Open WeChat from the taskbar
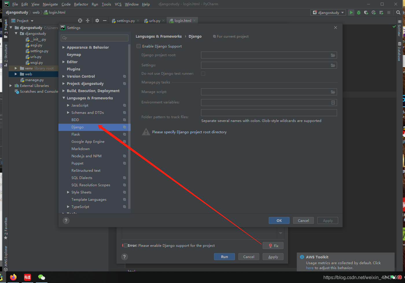This screenshot has width=405, height=283. 42,277
